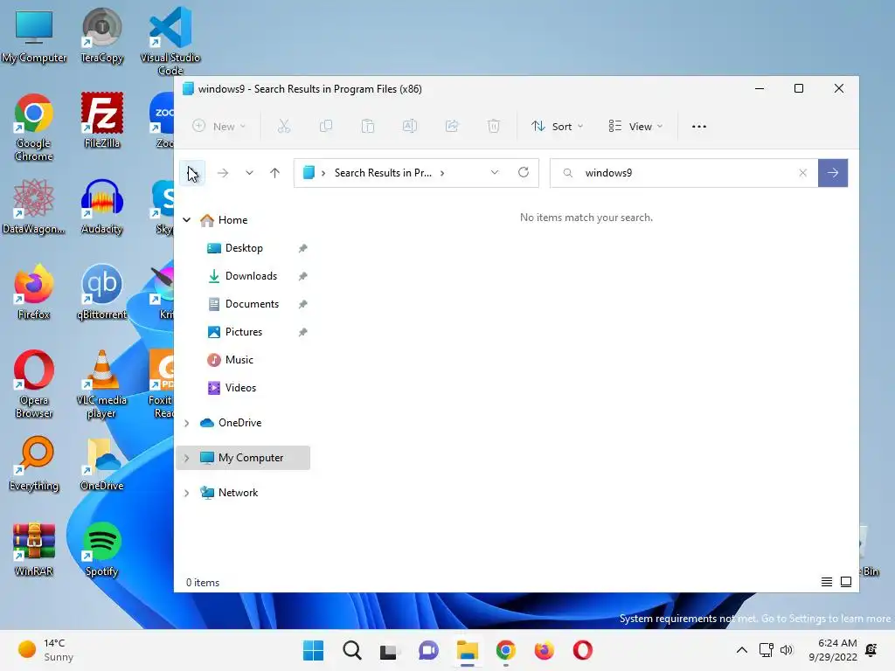Click File Explorer taskbar icon
The width and height of the screenshot is (895, 671).
pyautogui.click(x=468, y=650)
